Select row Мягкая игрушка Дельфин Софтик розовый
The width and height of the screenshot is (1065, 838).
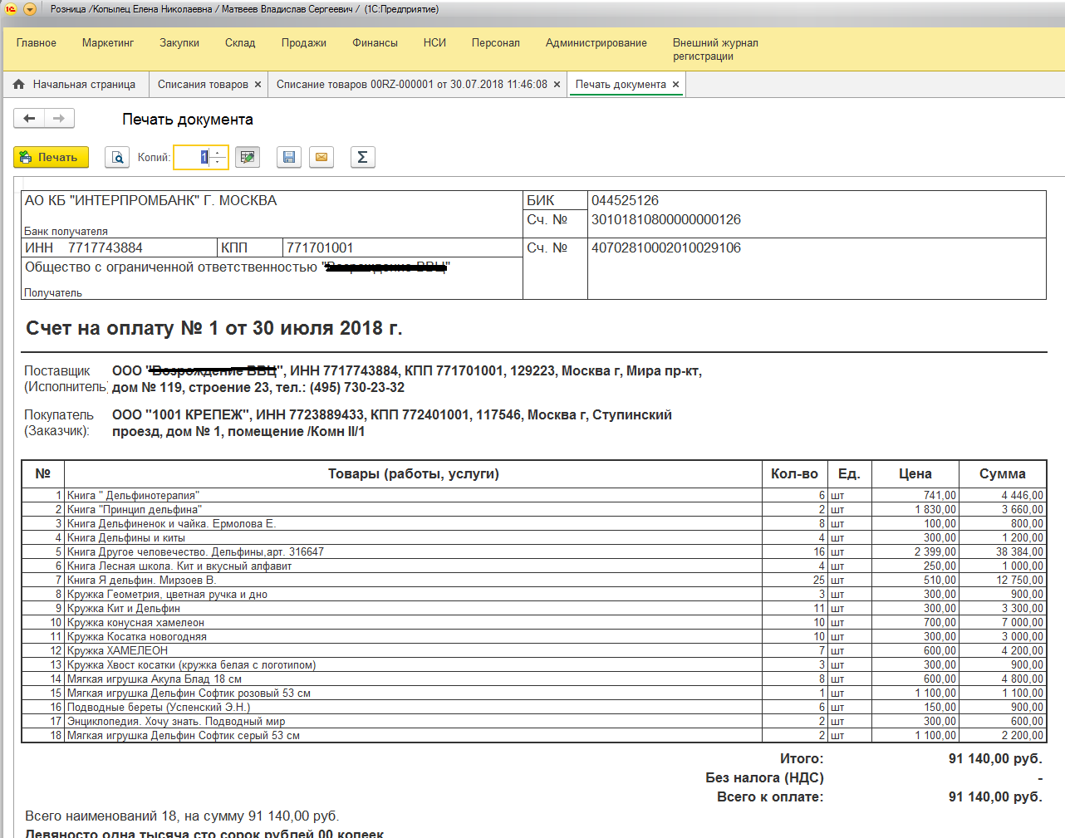pyautogui.click(x=533, y=693)
